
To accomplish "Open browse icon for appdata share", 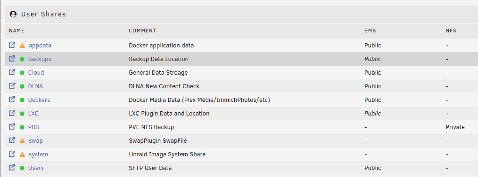I will (x=12, y=45).
